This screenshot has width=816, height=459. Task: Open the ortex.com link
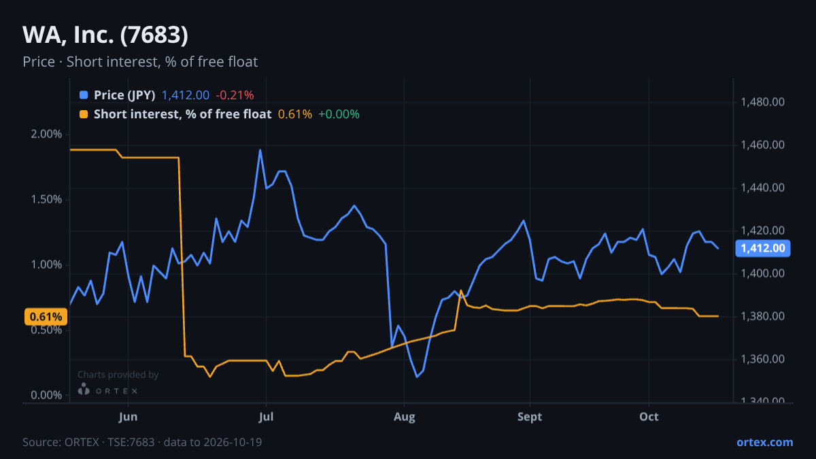point(765,442)
